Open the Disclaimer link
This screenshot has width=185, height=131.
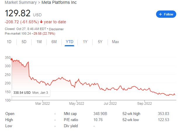coord(56,29)
